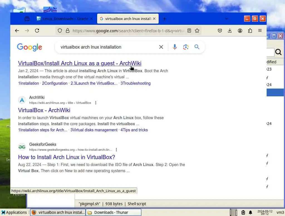Open the VirtualBox - ArchWiki result
The width and height of the screenshot is (285, 216).
click(44, 110)
